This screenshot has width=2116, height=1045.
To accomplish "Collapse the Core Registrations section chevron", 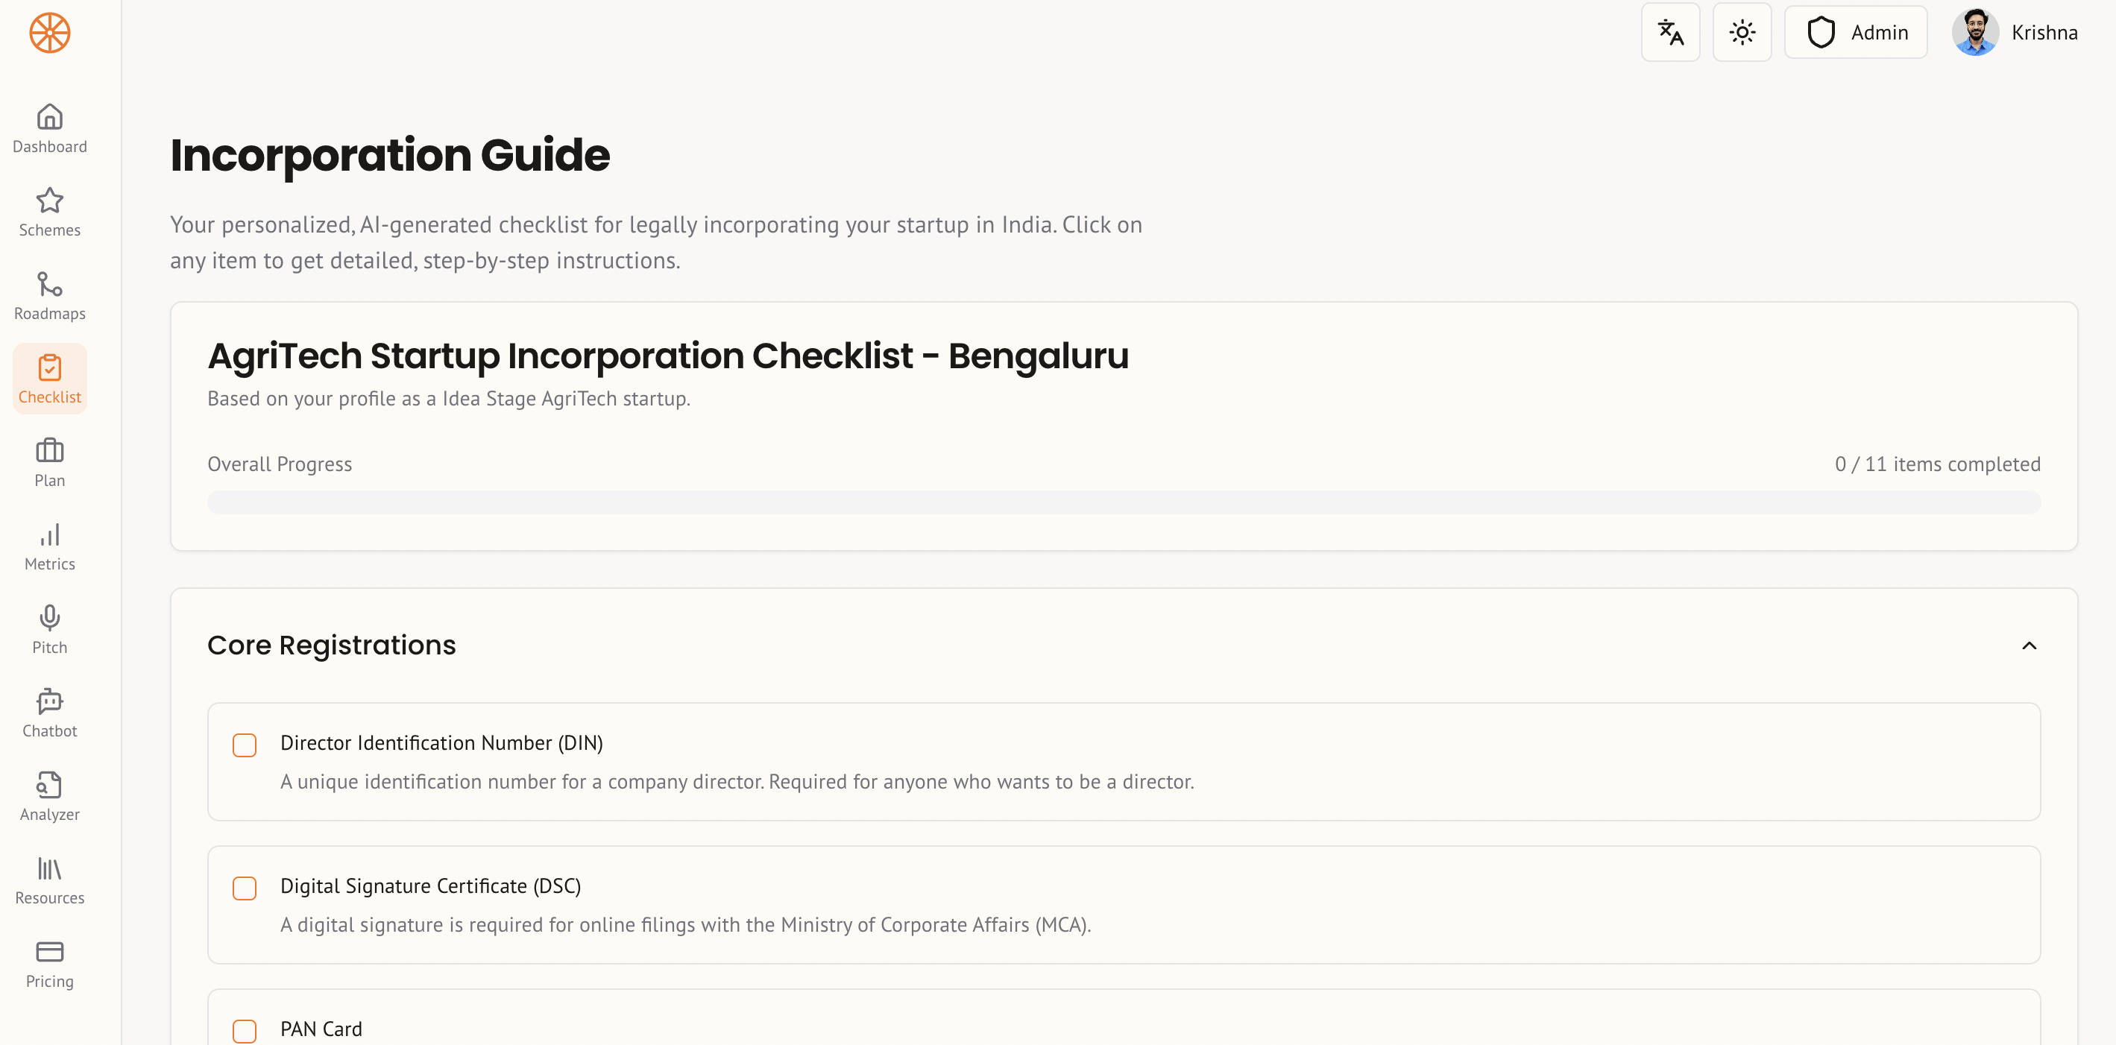I will 2029,646.
